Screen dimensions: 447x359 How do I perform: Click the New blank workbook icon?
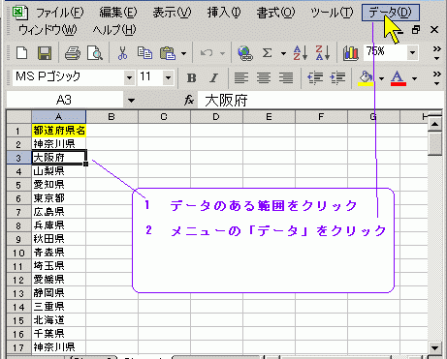click(x=22, y=52)
